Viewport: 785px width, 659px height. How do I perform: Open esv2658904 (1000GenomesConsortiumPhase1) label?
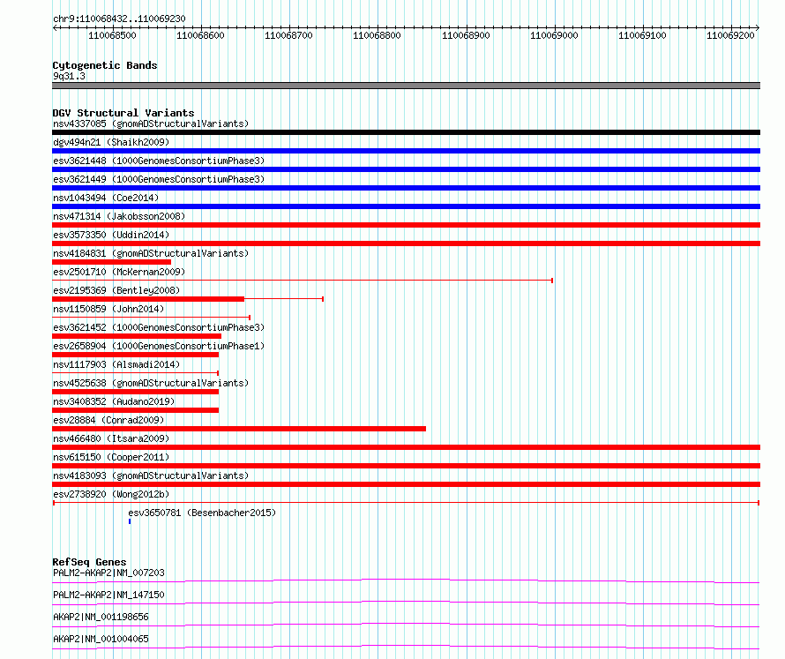(159, 346)
